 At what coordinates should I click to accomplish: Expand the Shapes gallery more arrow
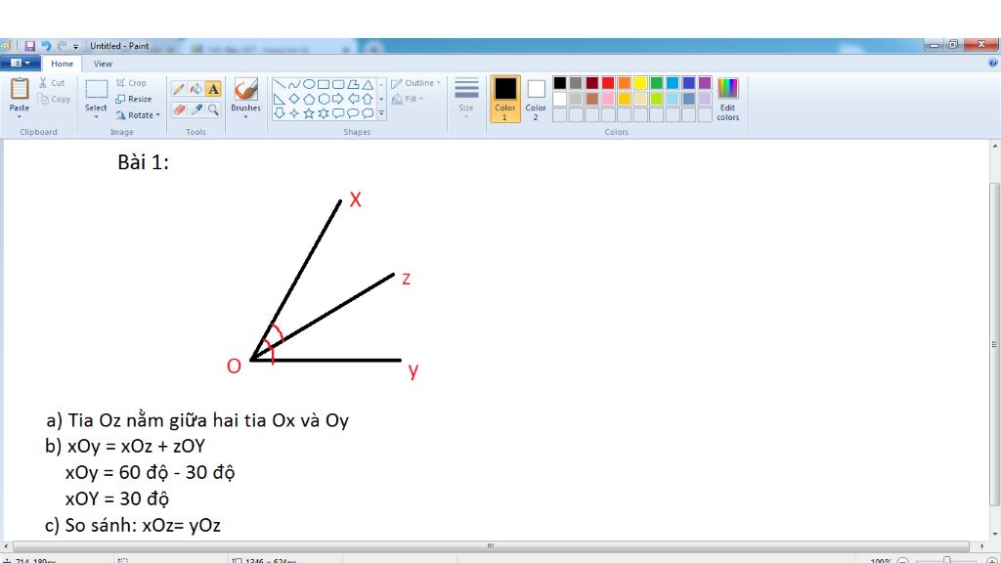(381, 113)
